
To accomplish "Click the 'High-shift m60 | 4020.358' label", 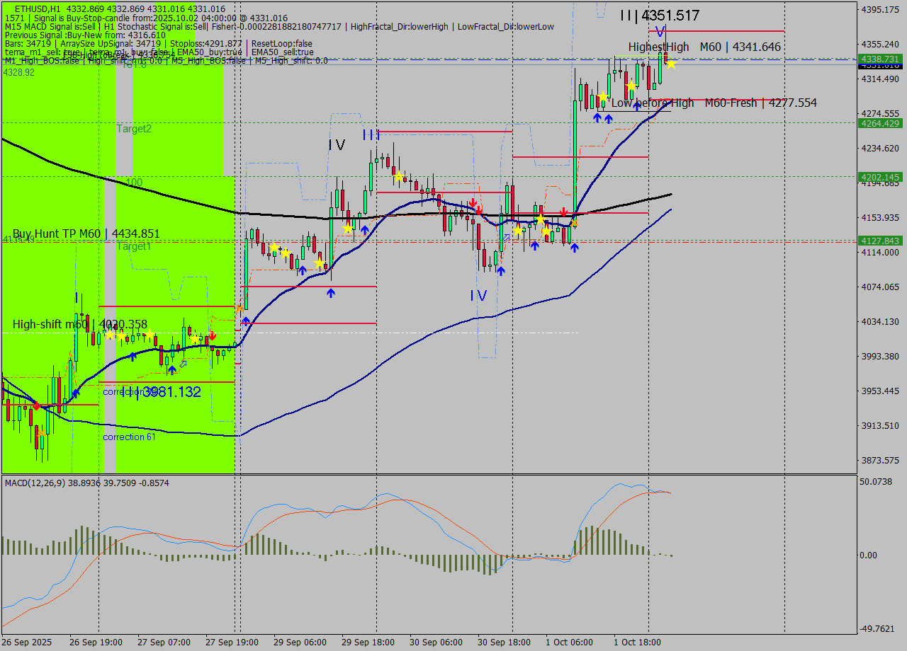I will pos(79,325).
